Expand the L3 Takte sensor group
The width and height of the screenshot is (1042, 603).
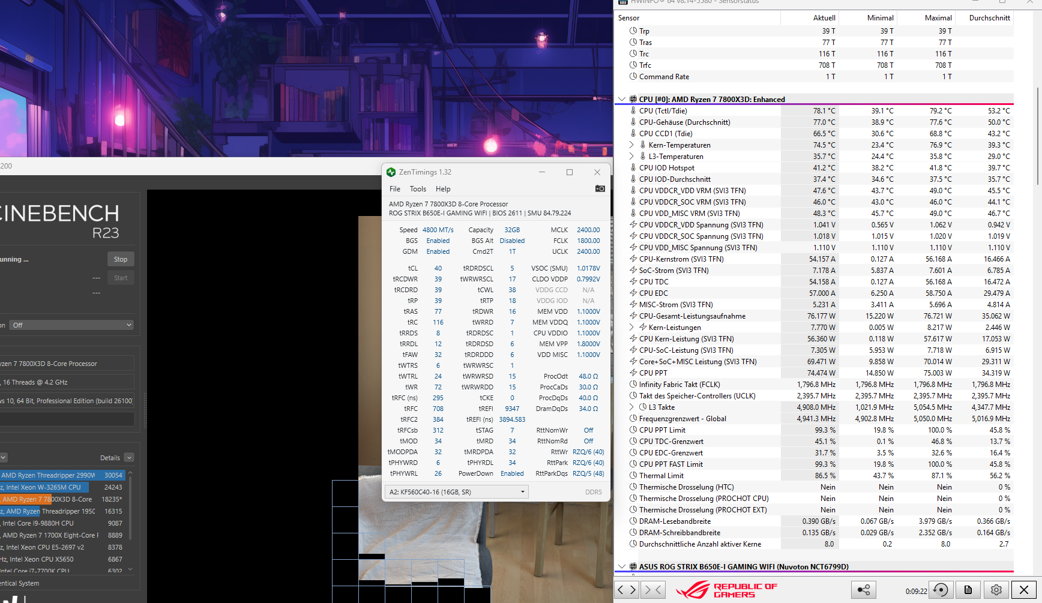coord(631,407)
